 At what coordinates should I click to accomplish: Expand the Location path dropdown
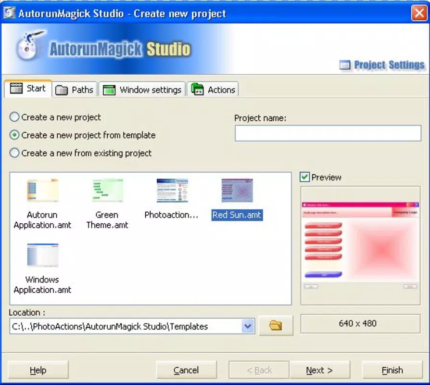[248, 326]
